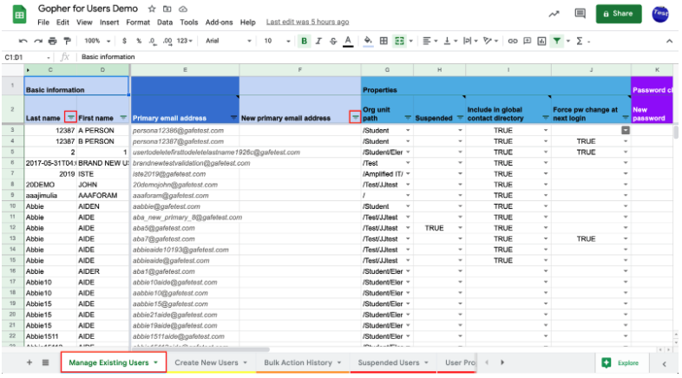Switch to the Bulk Action History tab
Viewport: 682px width, 378px height.
(x=297, y=362)
